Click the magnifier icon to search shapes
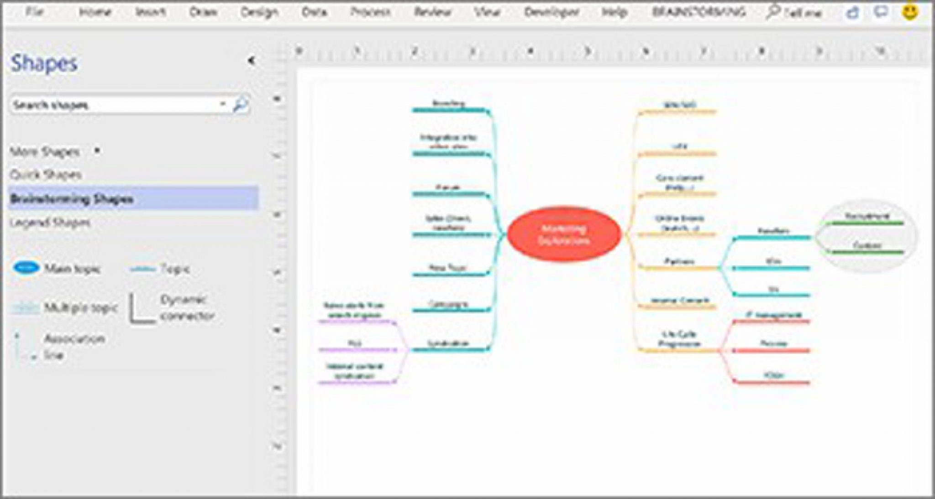The image size is (935, 499). [x=241, y=103]
